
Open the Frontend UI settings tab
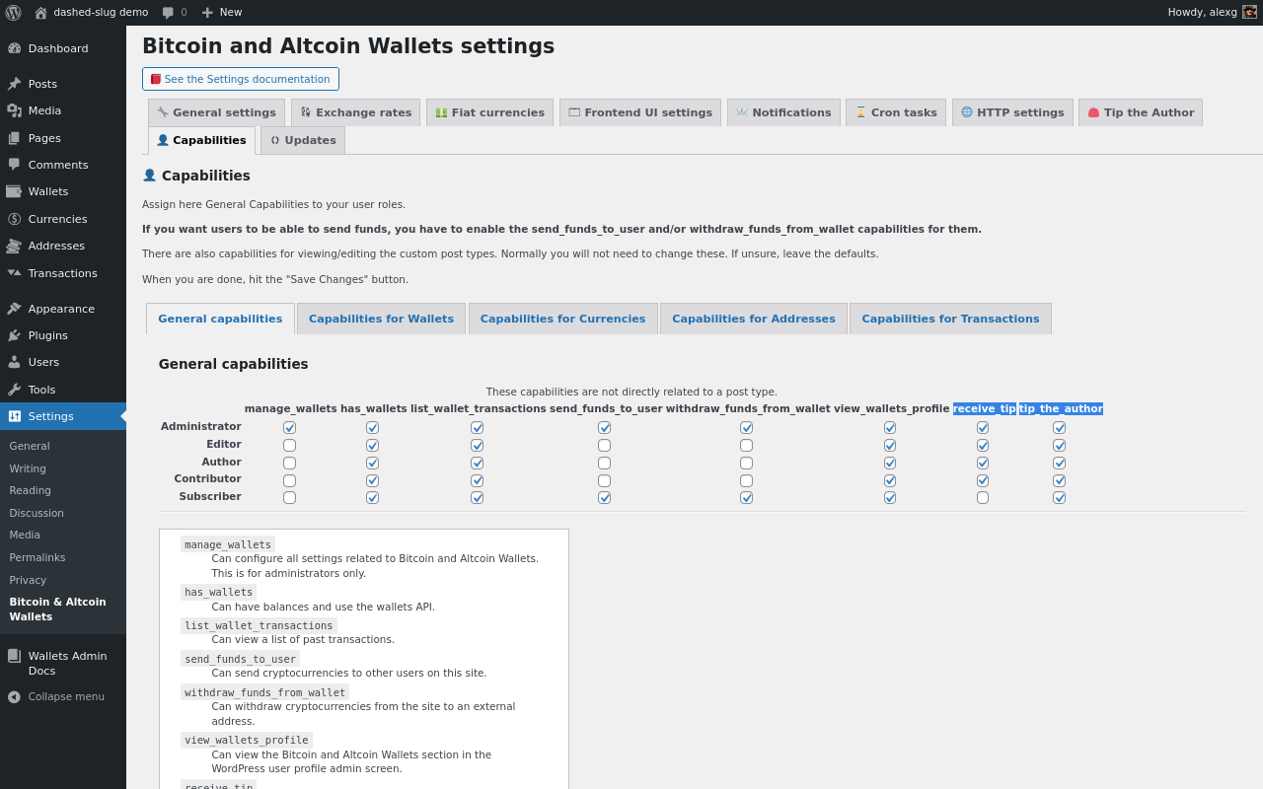click(x=640, y=112)
